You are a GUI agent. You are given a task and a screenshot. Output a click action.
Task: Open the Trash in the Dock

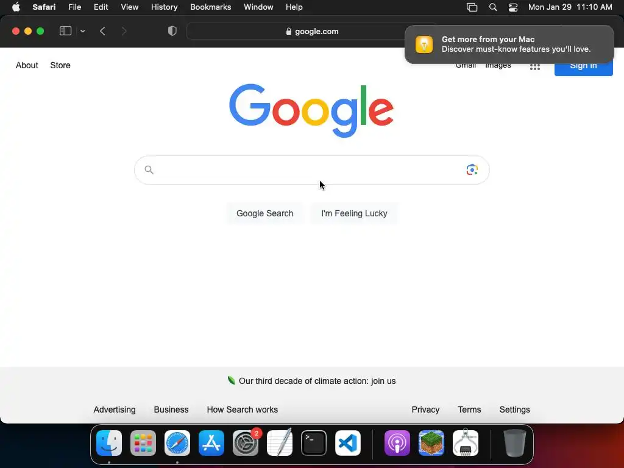pos(515,443)
